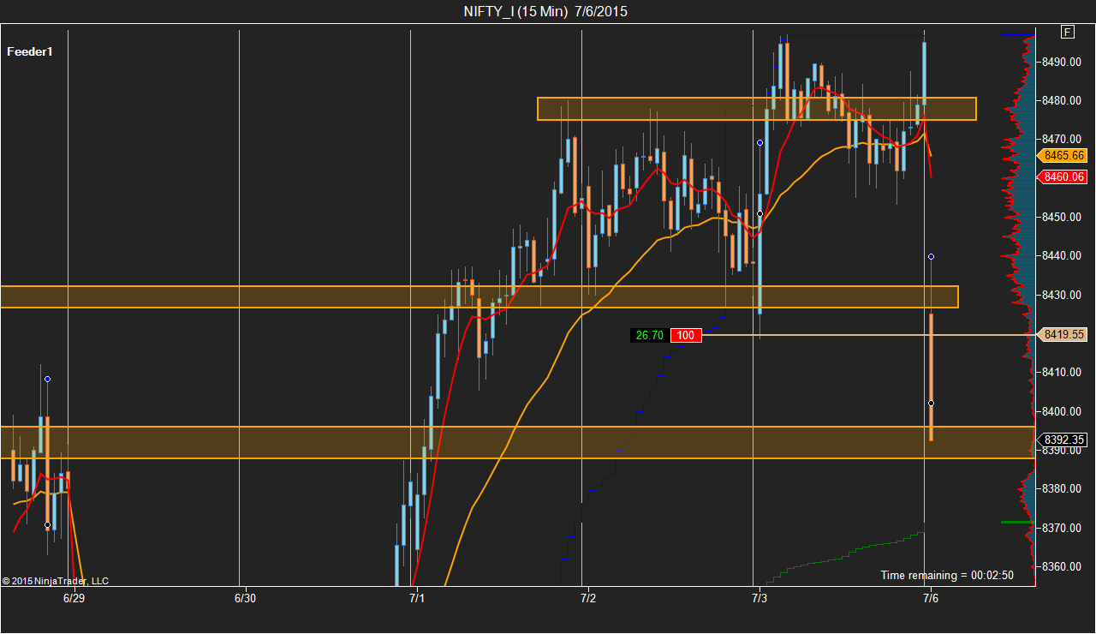The height and width of the screenshot is (634, 1096).
Task: Select the 8419.55 price marker on the axis
Action: coord(1063,335)
